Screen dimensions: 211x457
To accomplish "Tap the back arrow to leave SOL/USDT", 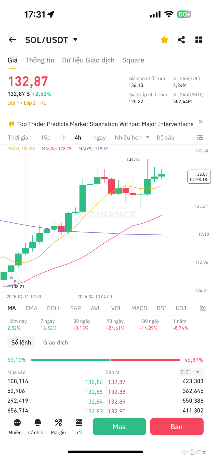I will coord(12,40).
